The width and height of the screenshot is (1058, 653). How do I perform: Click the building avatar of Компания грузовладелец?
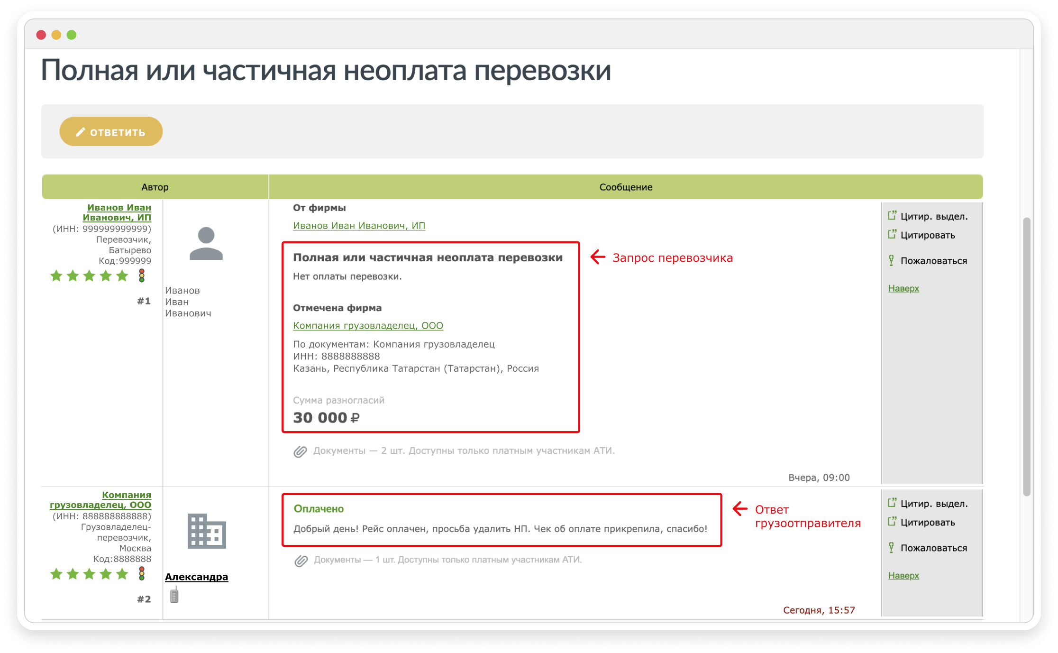[207, 531]
